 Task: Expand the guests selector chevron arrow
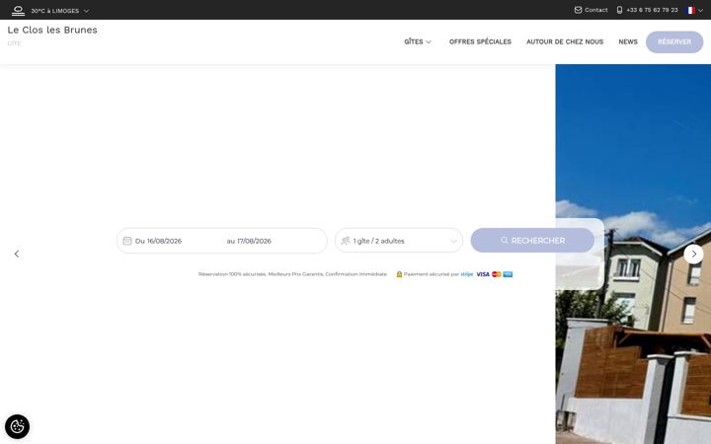453,241
